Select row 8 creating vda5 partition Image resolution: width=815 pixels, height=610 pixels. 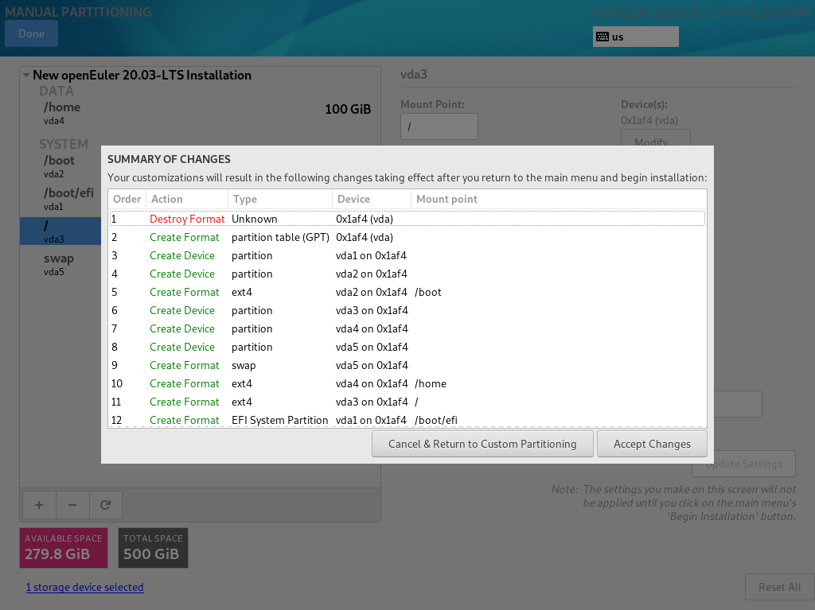407,347
